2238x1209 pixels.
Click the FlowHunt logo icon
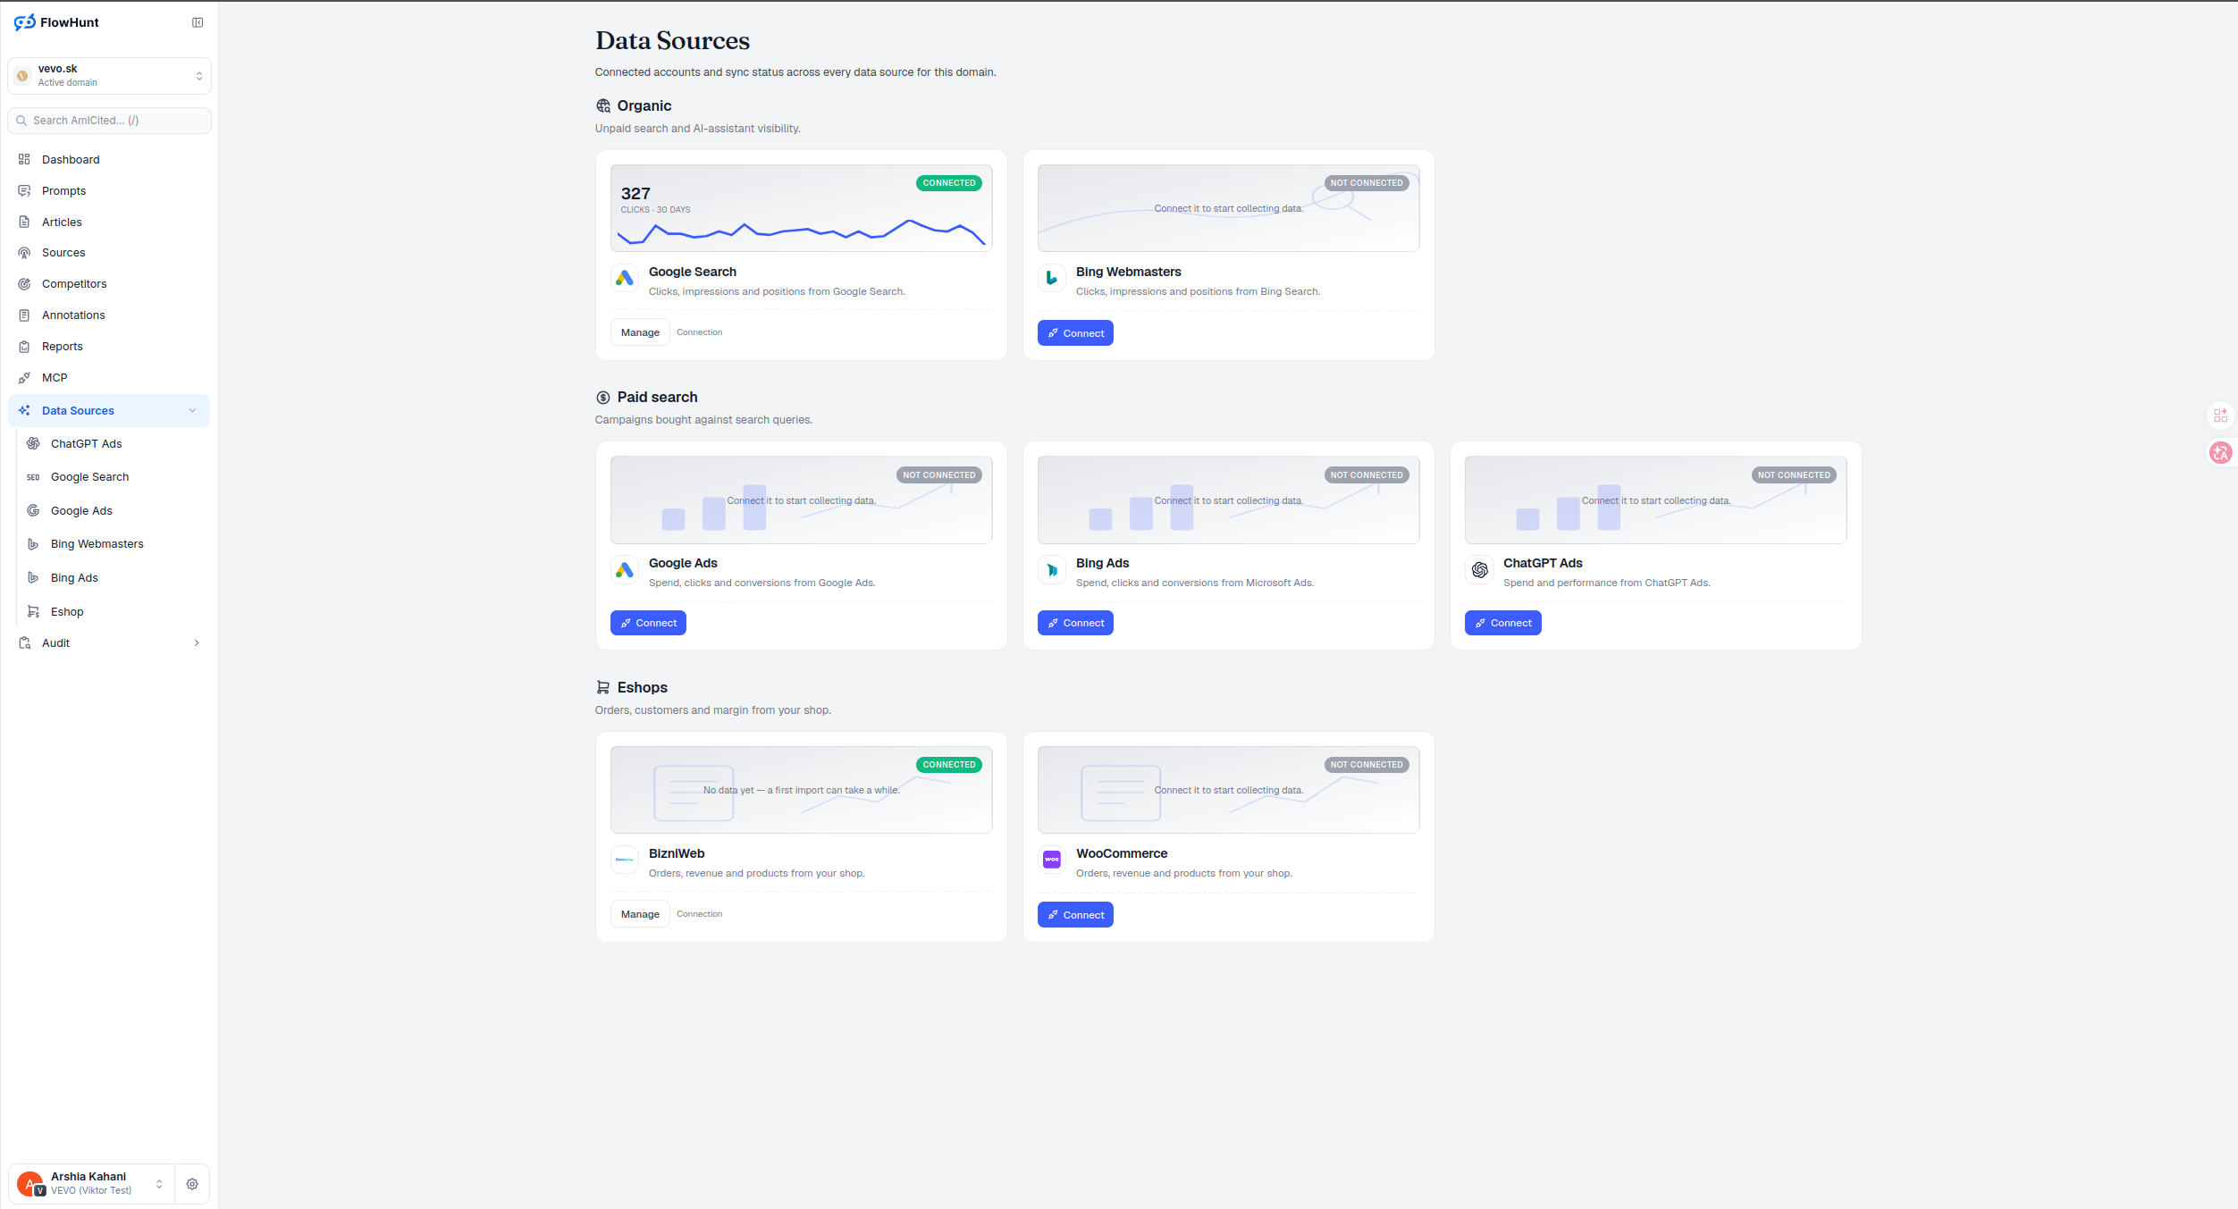(24, 22)
